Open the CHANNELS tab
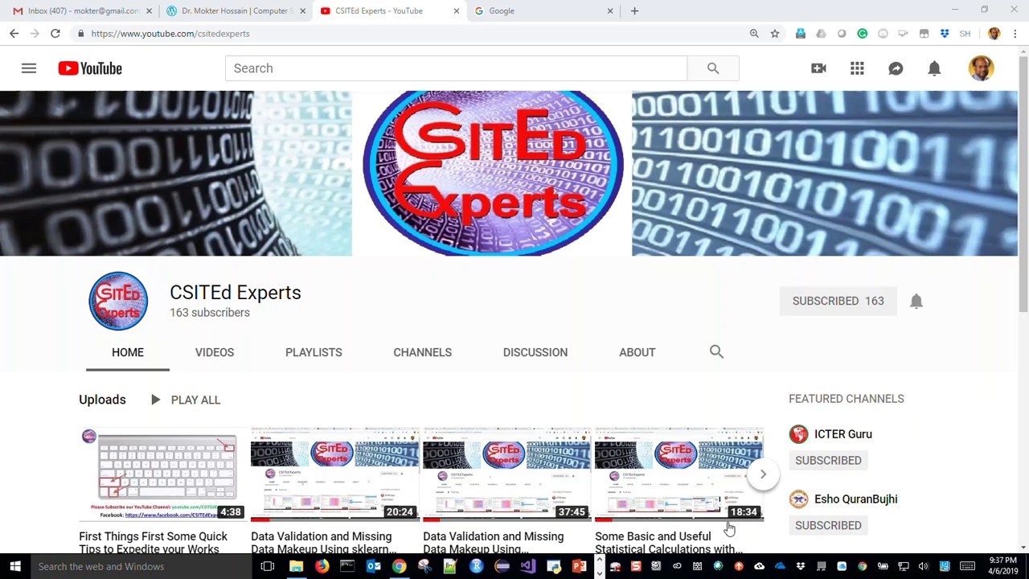Viewport: 1029px width, 579px height. pos(422,352)
